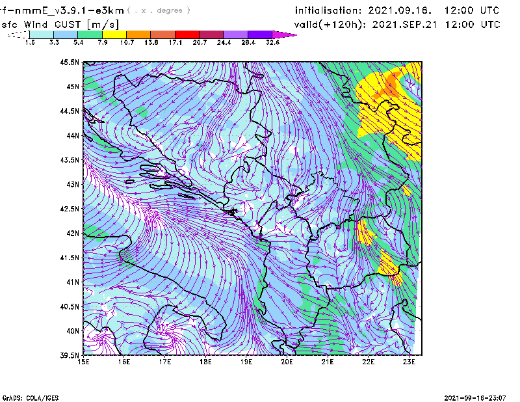Image resolution: width=520 pixels, height=402 pixels.
Task: Click the model name text 'nmmE_v3.9.1-e3km'
Action: click(68, 10)
